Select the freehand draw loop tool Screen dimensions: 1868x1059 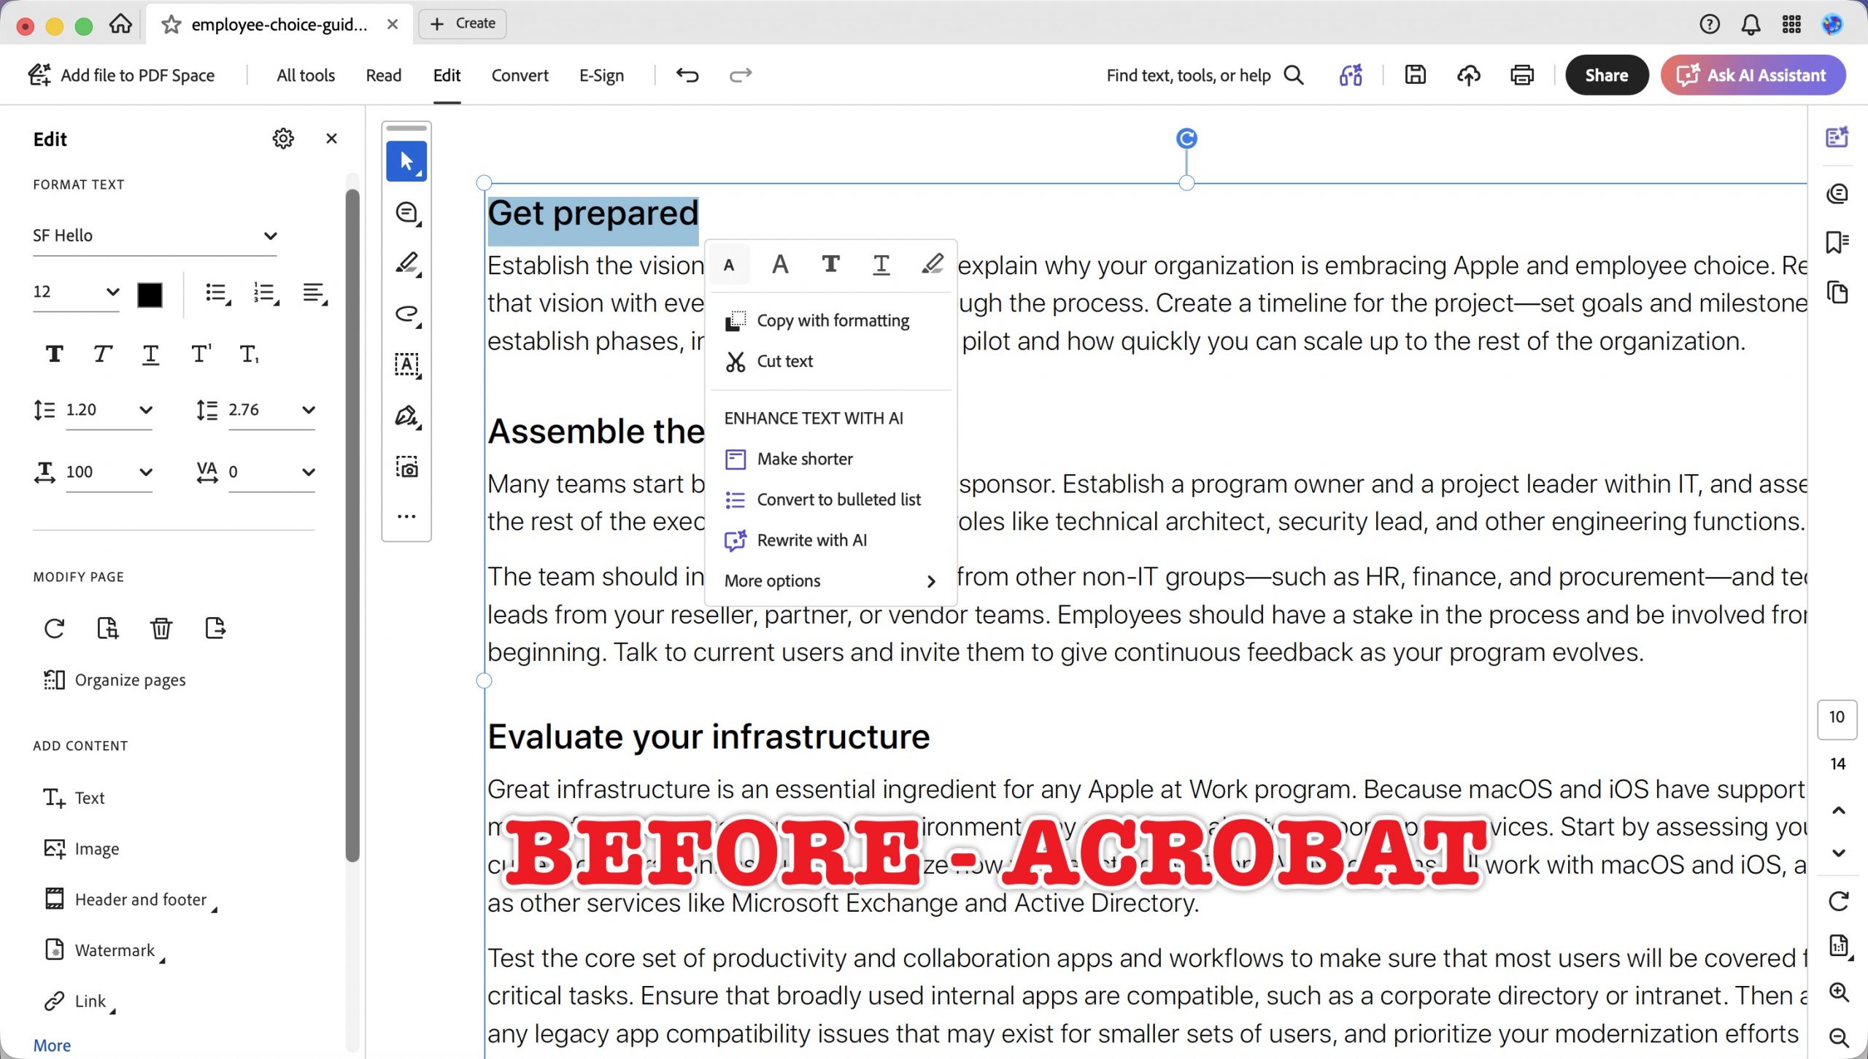pyautogui.click(x=406, y=314)
